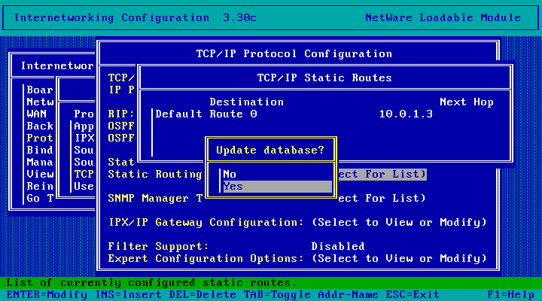This screenshot has height=301, width=542.
Task: Select the Network Interfaces menu item
Action: click(x=40, y=102)
